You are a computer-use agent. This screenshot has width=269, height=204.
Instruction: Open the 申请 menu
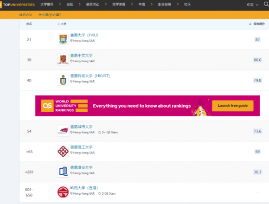click(x=142, y=4)
